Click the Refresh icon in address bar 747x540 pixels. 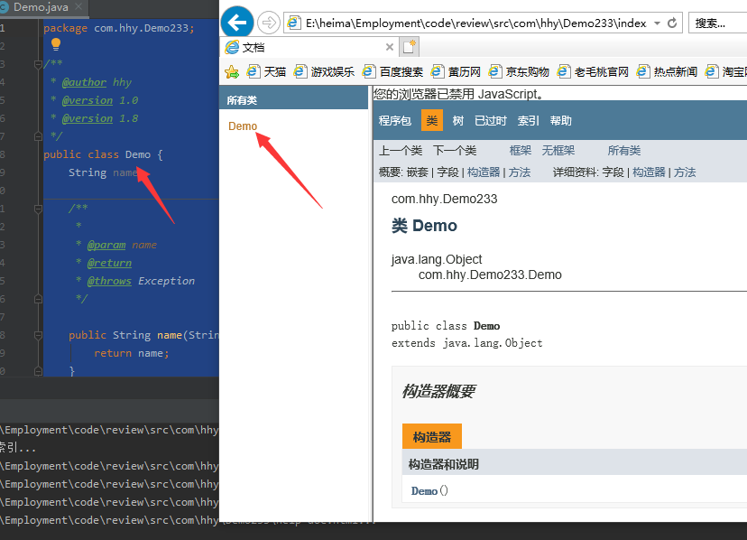pos(672,23)
